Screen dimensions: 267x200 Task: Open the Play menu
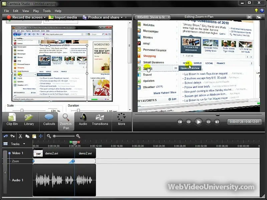pos(36,11)
